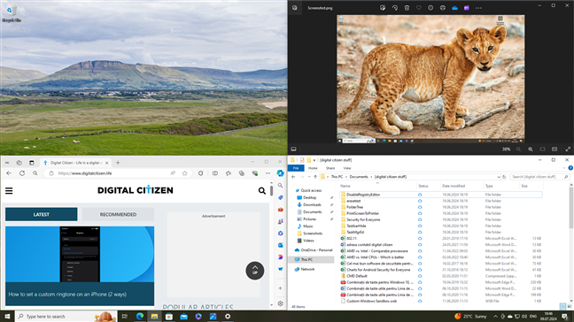Click the lion cub photo
Image resolution: width=574 pixels, height=322 pixels.
click(430, 79)
